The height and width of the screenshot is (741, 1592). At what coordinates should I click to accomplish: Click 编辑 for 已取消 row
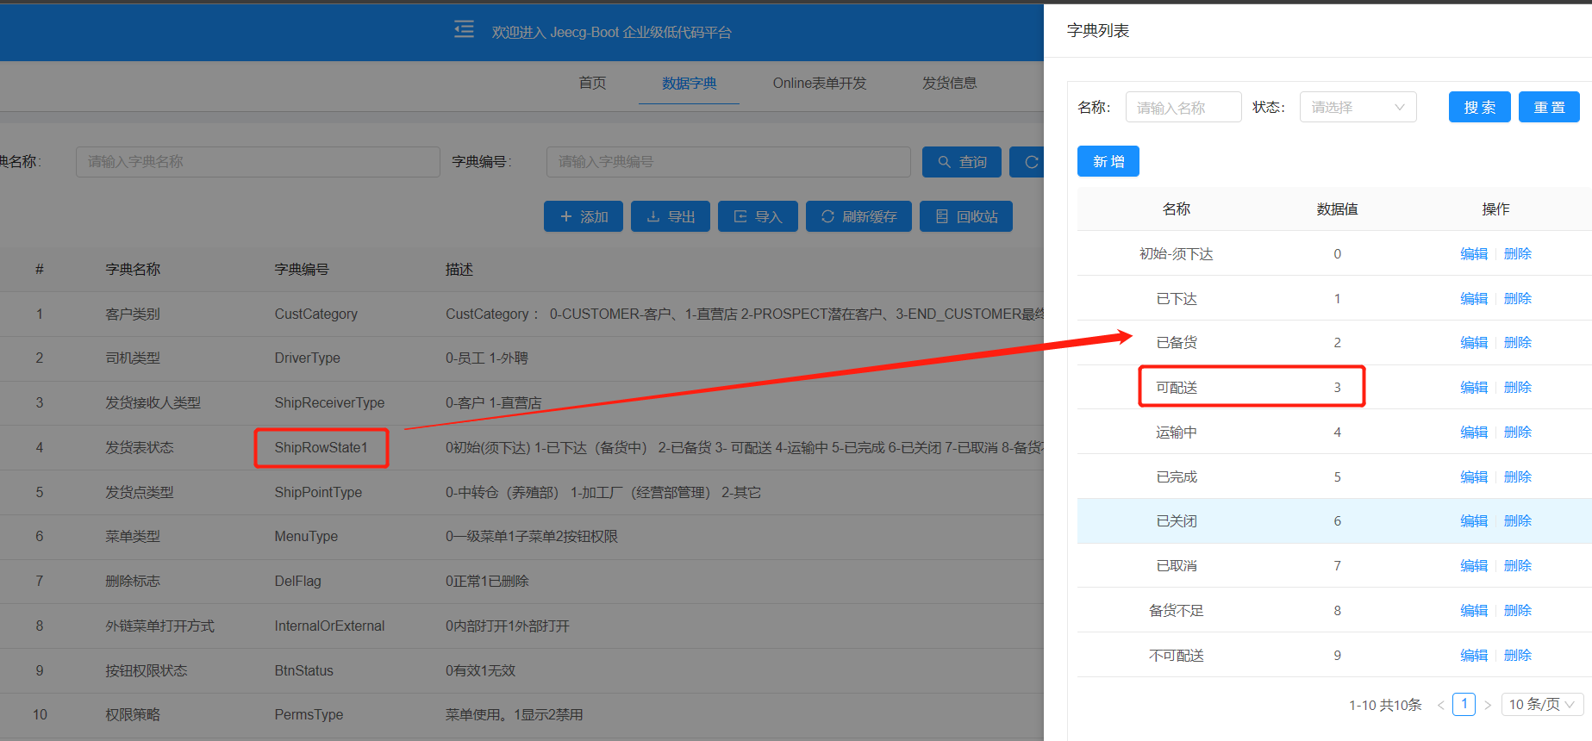(x=1474, y=565)
